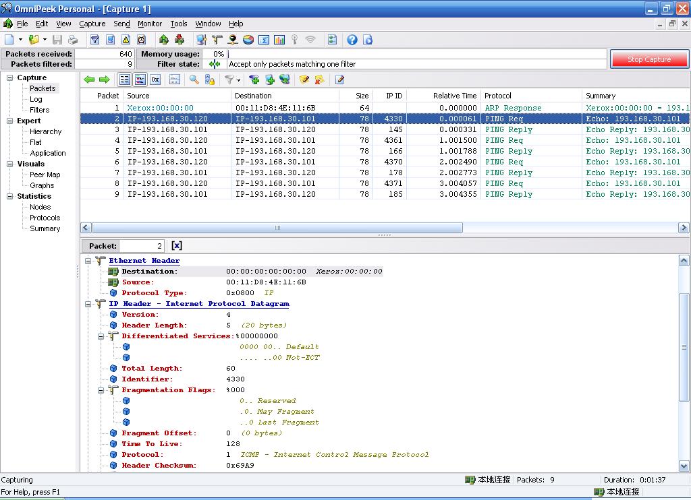Open the Monitor menu

point(149,24)
